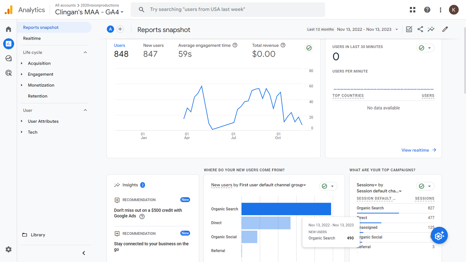
Task: Expand Acquisition in the sidebar
Action: (x=22, y=63)
